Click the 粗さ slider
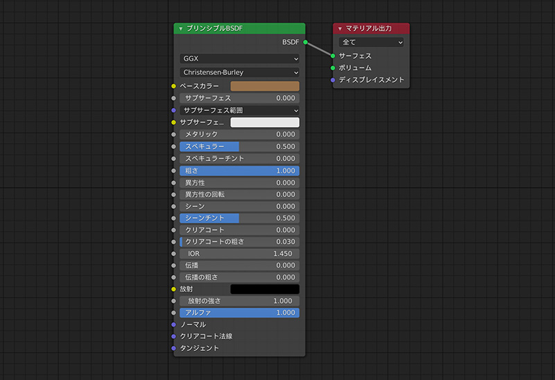555x380 pixels. coord(239,170)
